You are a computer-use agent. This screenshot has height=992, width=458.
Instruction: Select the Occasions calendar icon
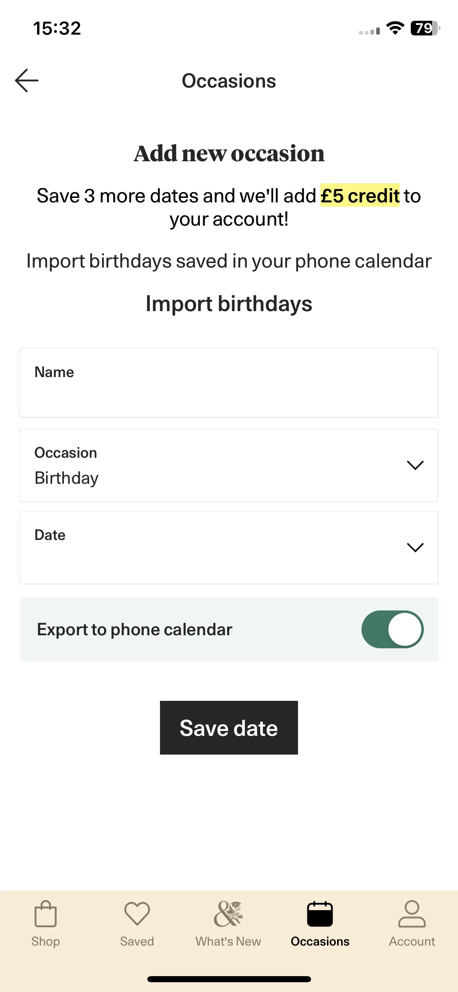(320, 913)
